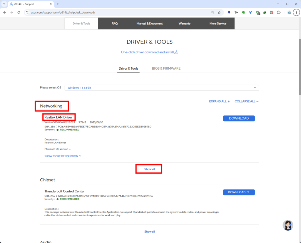
Task: Switch to the BIOS & FIRMWARE sub-tab
Action: pyautogui.click(x=166, y=68)
